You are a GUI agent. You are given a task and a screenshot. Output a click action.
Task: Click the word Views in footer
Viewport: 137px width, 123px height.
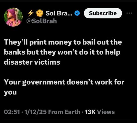(x=106, y=112)
